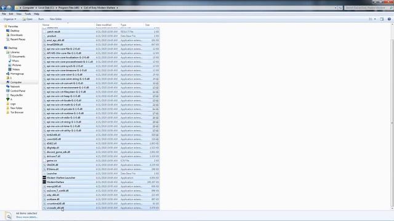
Task: Click the Forward navigation arrow
Action: [x=9, y=8]
